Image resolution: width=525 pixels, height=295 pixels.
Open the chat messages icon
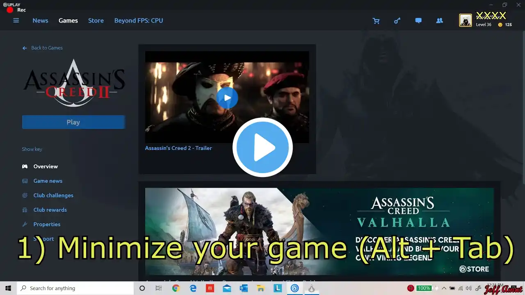[418, 21]
